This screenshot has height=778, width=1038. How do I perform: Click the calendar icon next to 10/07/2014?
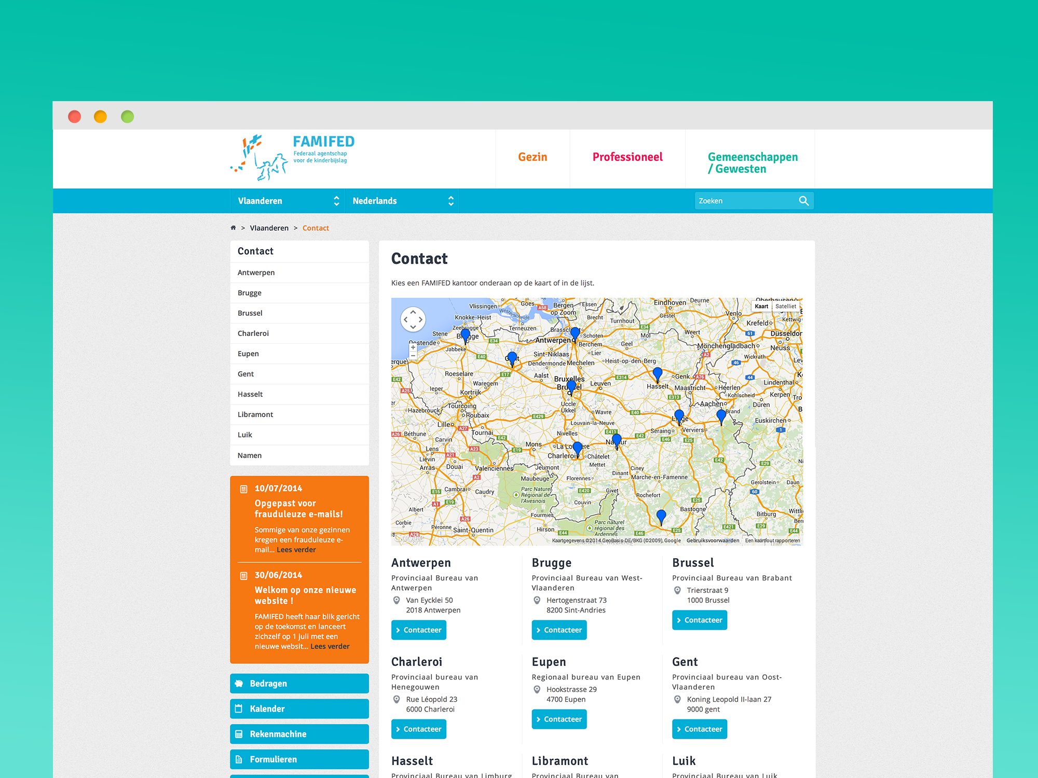243,489
